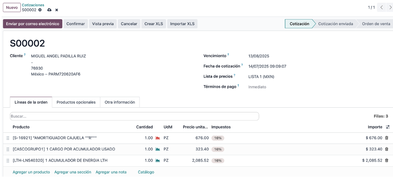Go to the previous record arrow
Screen dimensions: 393x177
382,7
